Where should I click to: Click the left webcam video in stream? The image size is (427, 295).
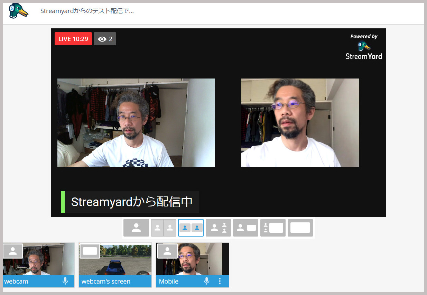[136, 123]
